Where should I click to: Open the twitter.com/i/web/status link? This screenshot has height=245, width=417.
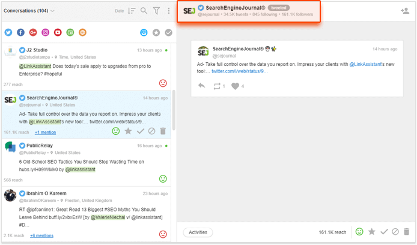[240, 71]
